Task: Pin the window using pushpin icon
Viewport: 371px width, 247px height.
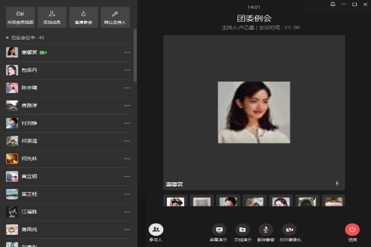Action: tap(333, 4)
